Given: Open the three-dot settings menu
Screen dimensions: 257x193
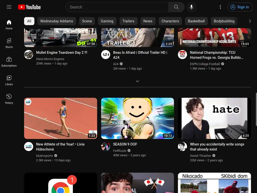Looking at the screenshot, I should point(220,7).
